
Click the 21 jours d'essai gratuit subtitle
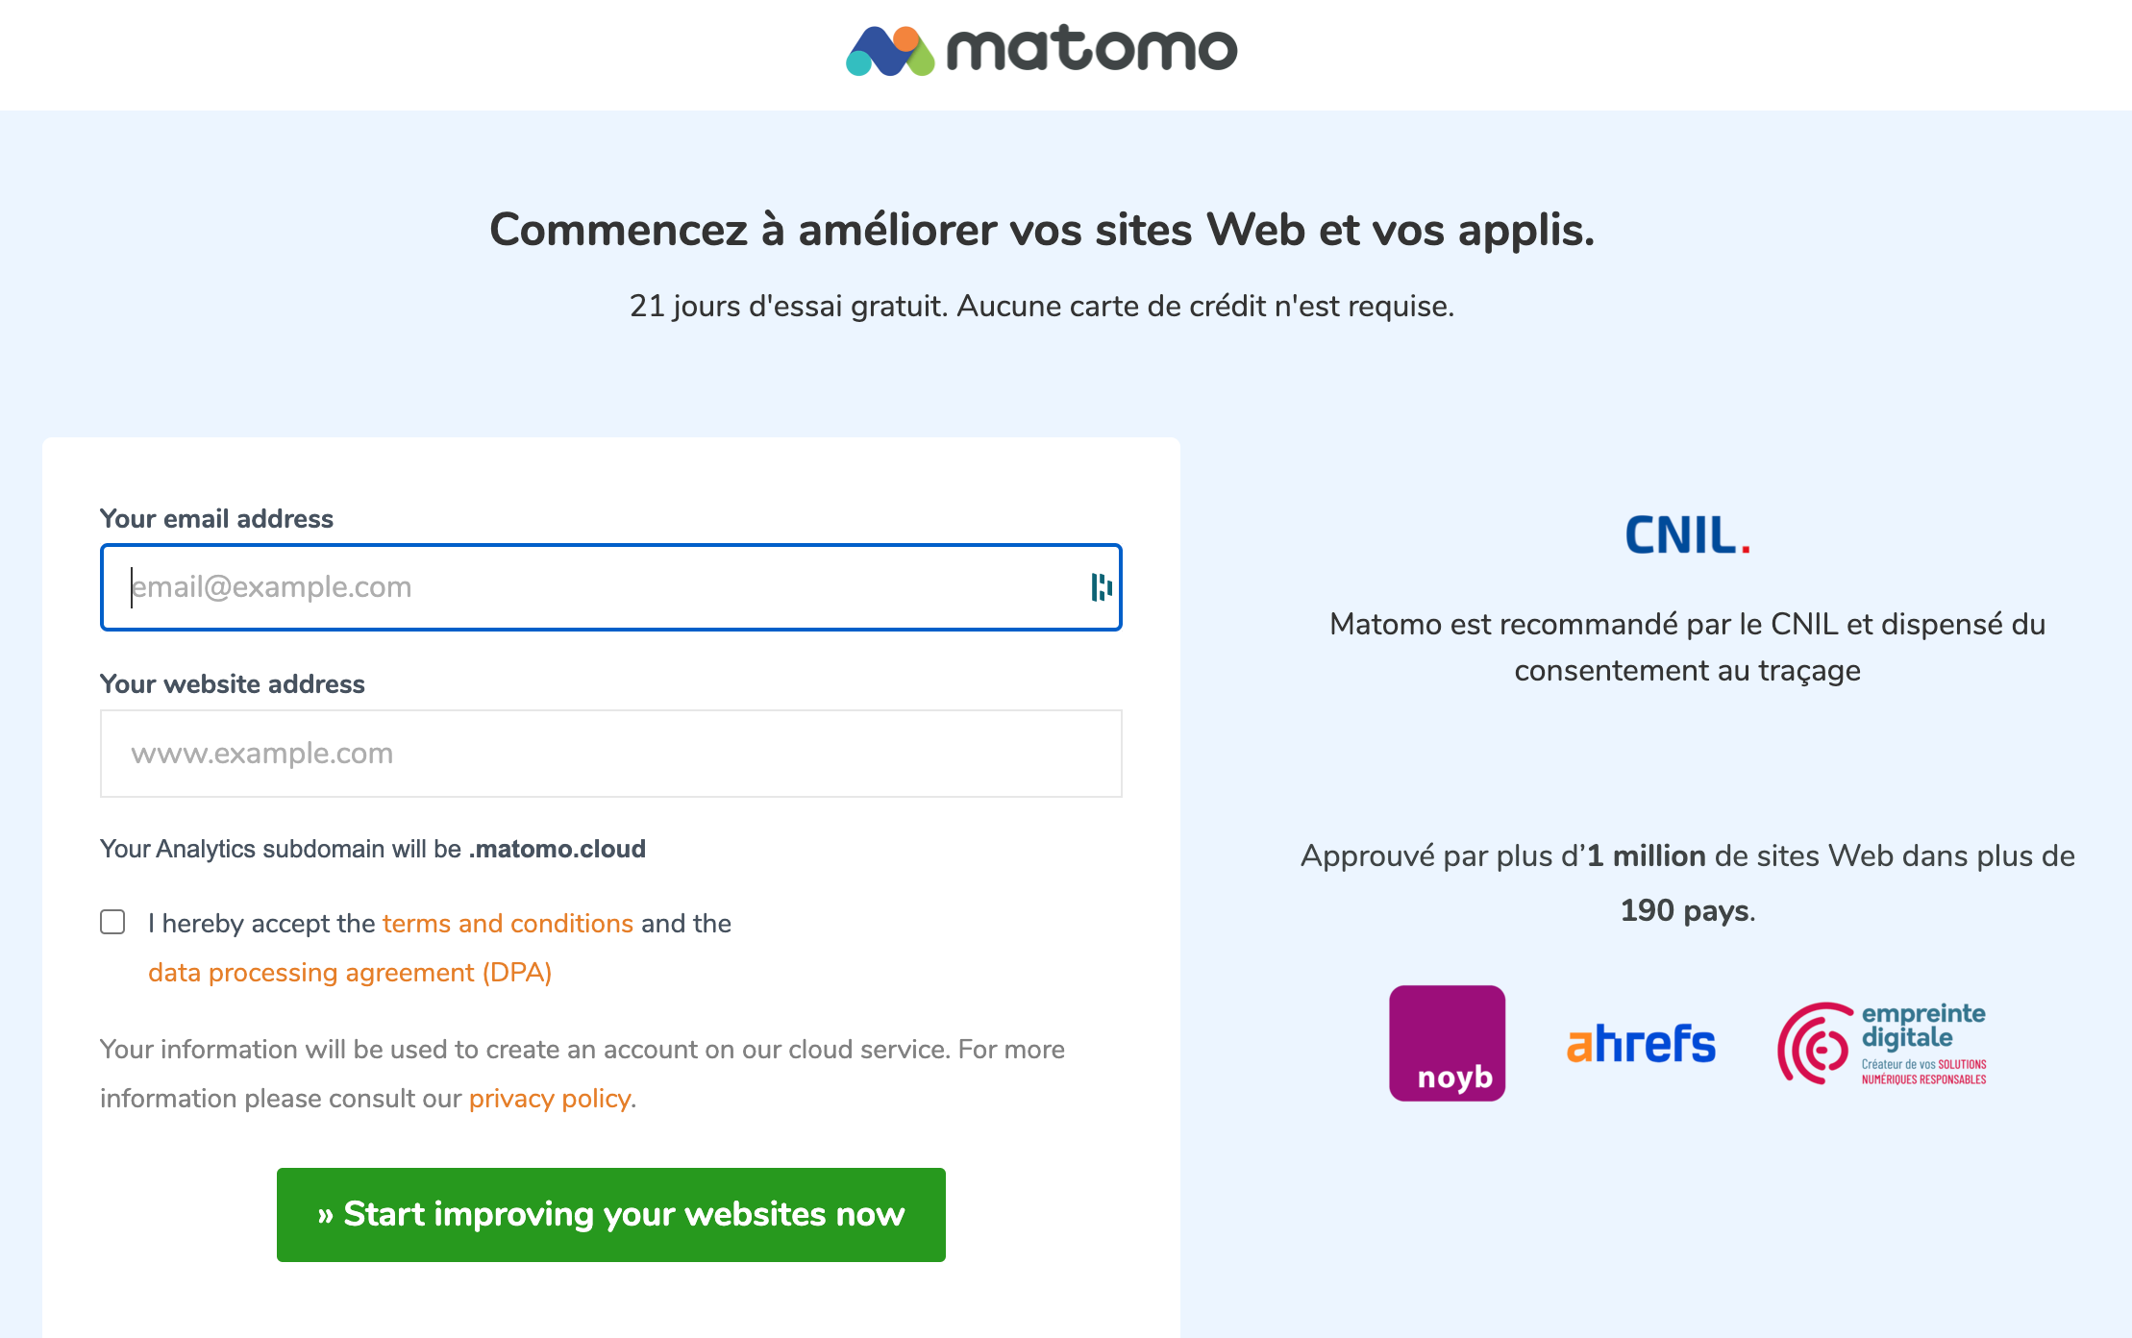1042,307
